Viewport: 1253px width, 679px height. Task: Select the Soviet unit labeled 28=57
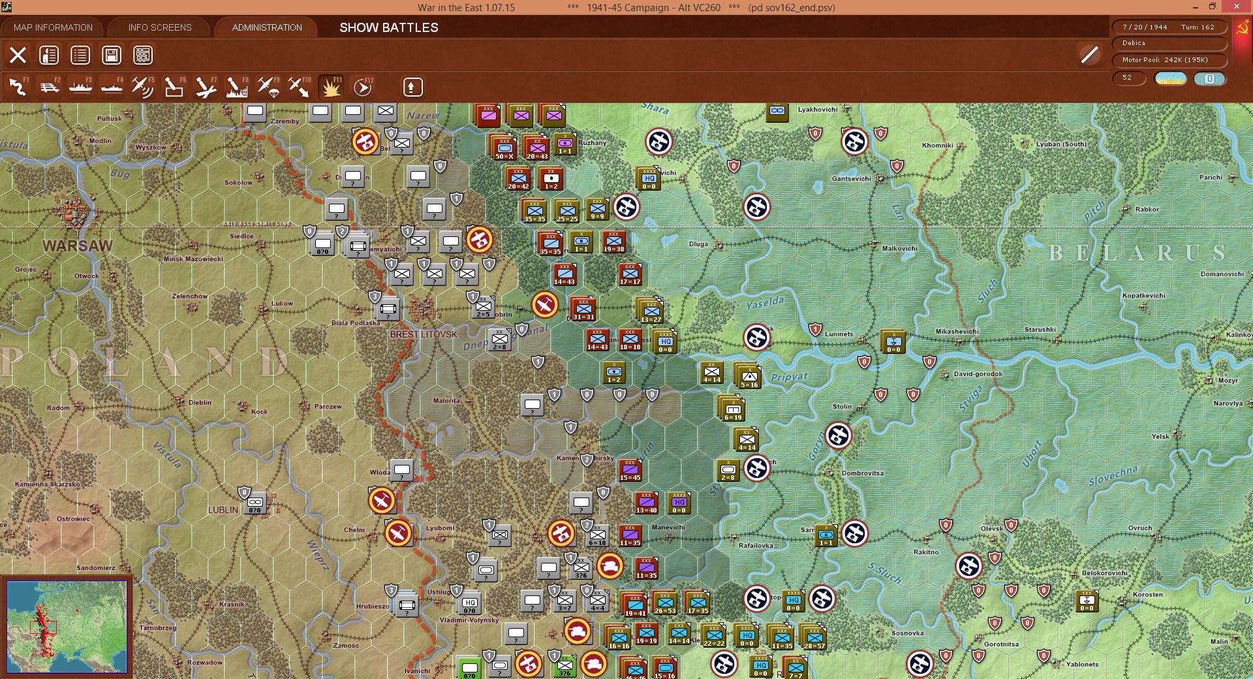pos(814,637)
